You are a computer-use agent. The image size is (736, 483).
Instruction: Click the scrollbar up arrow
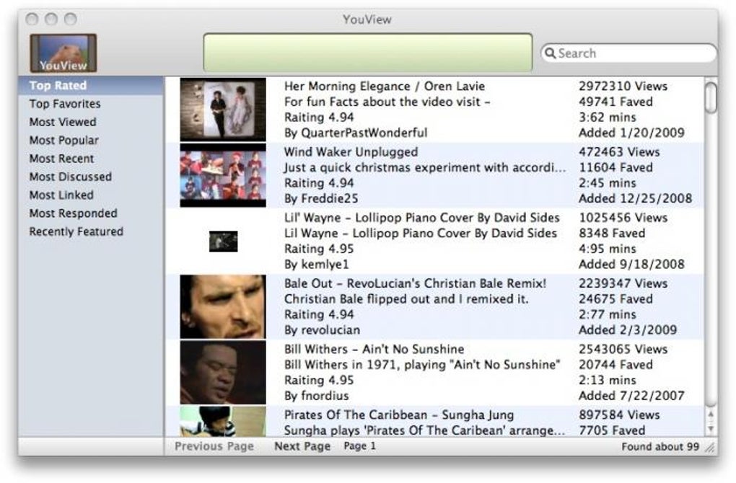(711, 414)
